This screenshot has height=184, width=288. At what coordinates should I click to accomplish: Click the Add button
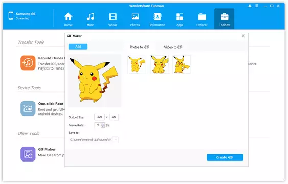(x=78, y=47)
